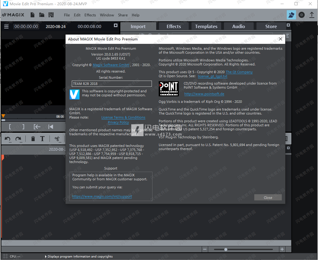Zoom in the timeline with plus button

coord(282,249)
